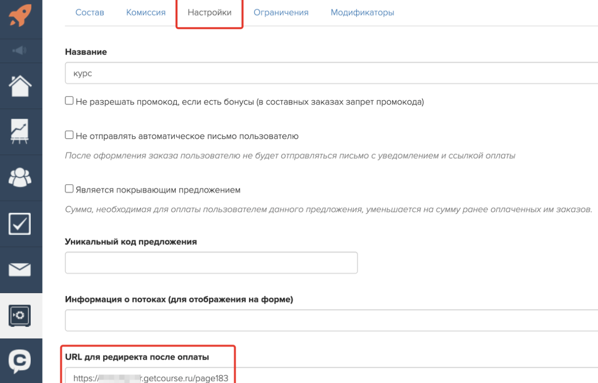Enable 'Не разрешать промокод' checkbox
Viewport: 598px width, 383px height.
69,101
